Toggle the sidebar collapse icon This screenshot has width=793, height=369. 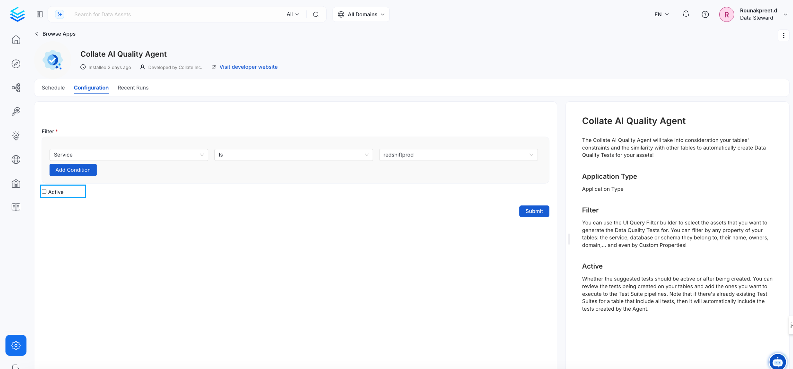pos(40,14)
